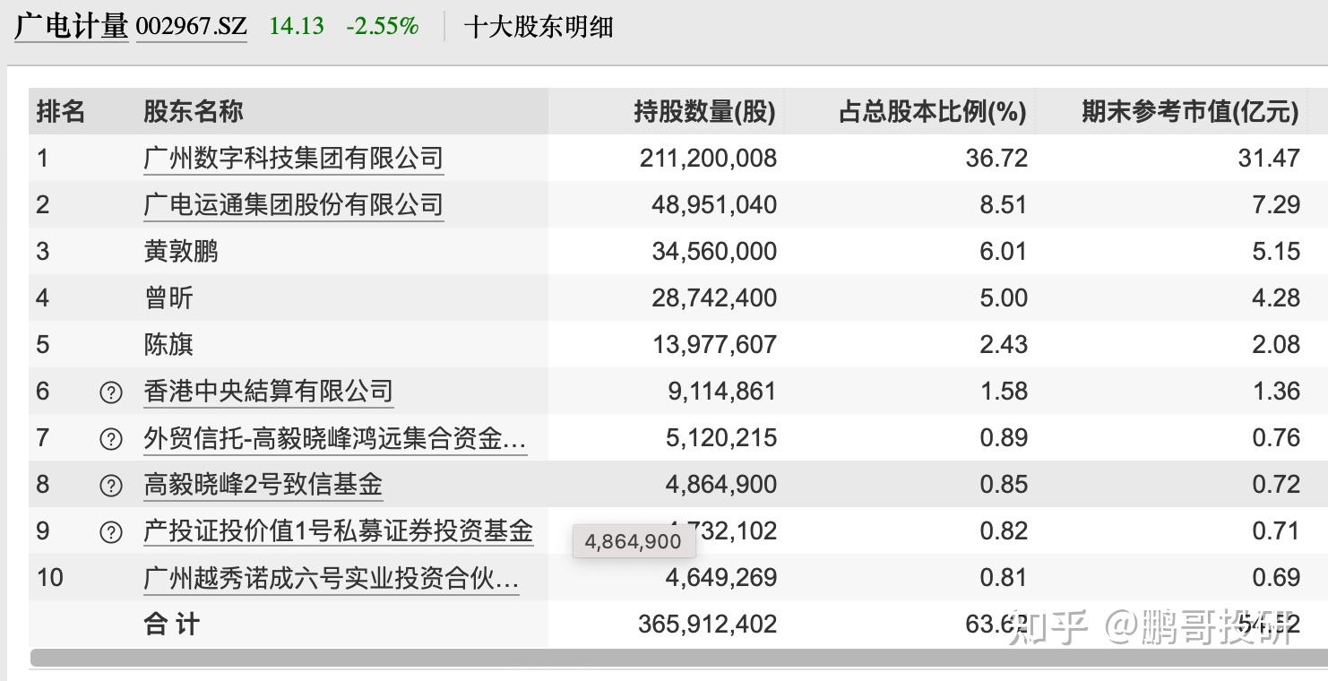The width and height of the screenshot is (1328, 681).
Task: Open 广州越秀诺成六号实业投资合伙 link
Action: coord(331,578)
